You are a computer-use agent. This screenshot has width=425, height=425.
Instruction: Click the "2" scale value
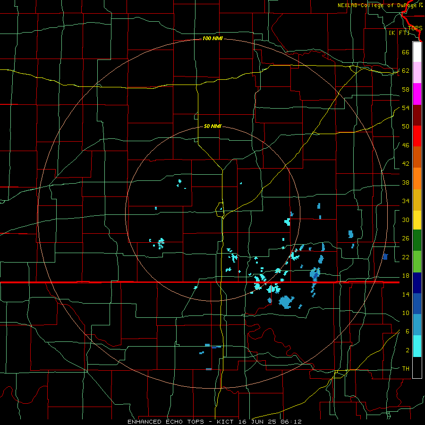pyautogui.click(x=407, y=350)
